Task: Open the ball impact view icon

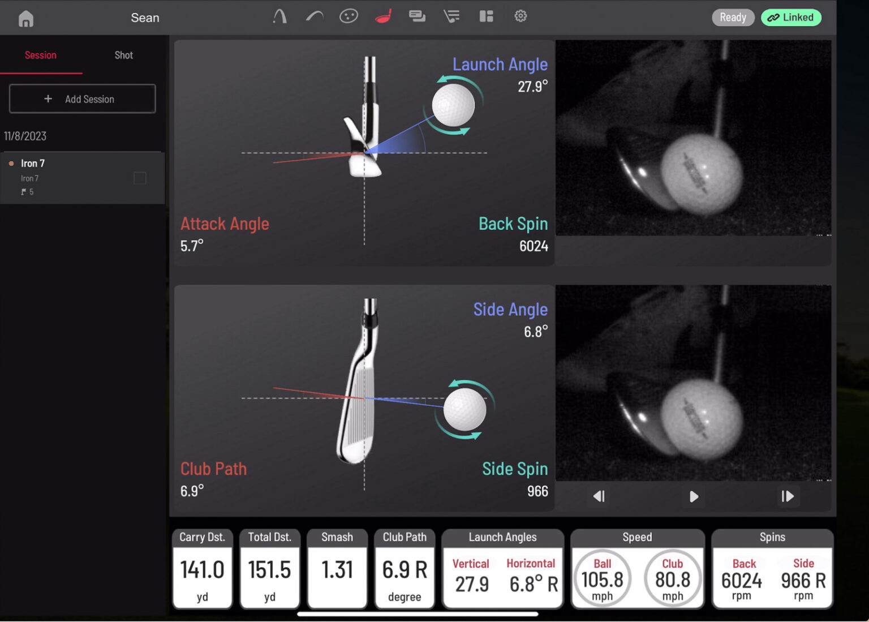Action: [x=349, y=16]
